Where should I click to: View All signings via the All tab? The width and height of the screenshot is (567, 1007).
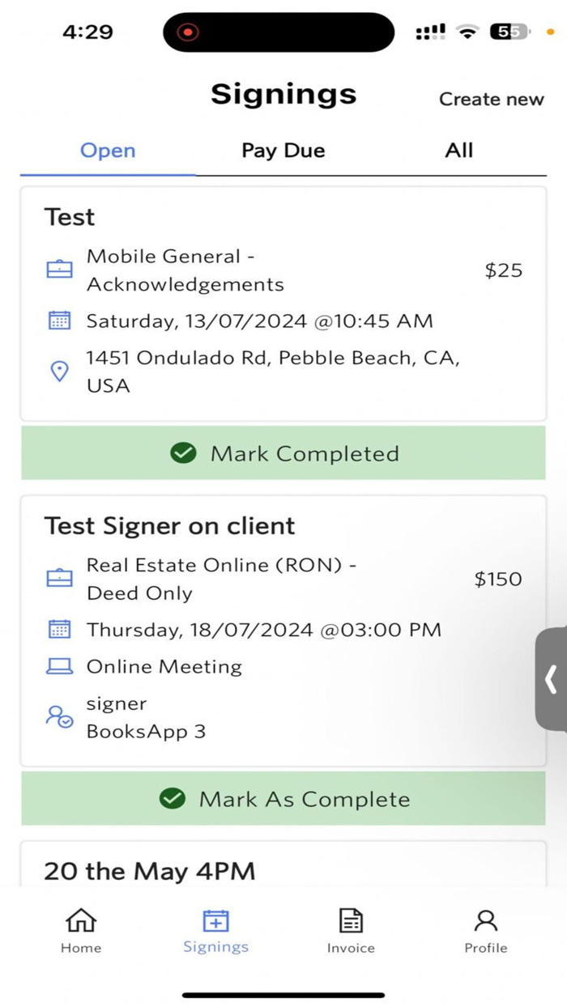coord(458,150)
